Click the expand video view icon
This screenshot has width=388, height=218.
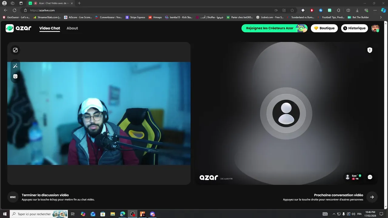[x=15, y=50]
